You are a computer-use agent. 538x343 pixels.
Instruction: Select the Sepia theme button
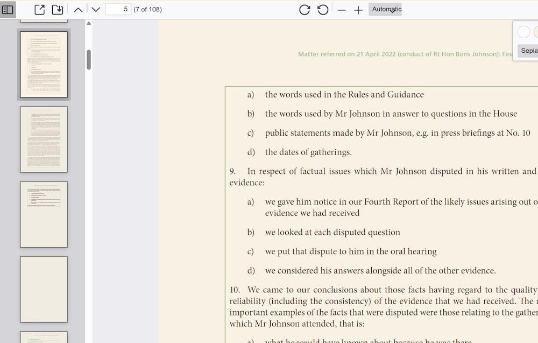(x=529, y=50)
